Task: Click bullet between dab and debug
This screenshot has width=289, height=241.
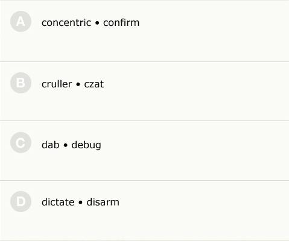Action: [x=66, y=145]
